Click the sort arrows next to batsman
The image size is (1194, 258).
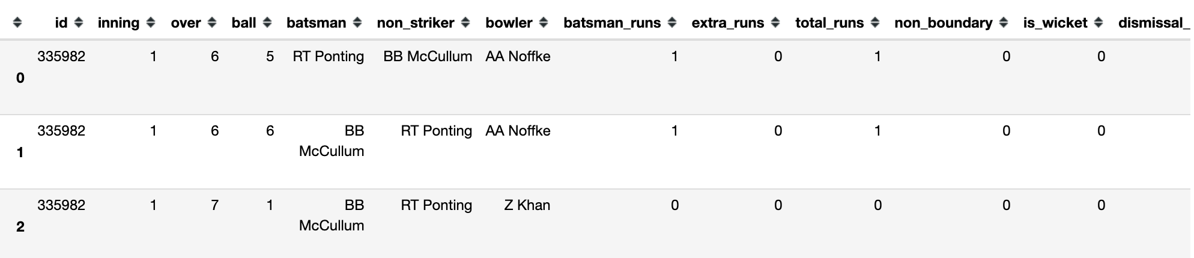357,23
